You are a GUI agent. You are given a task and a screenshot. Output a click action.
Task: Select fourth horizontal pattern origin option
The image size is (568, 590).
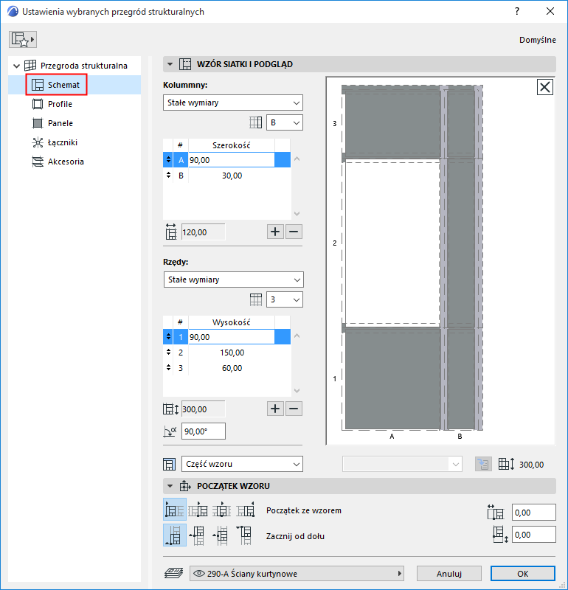click(246, 510)
